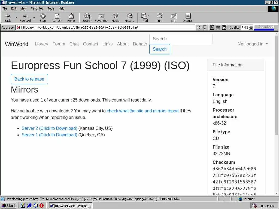
Task: Reload the page with the Refresh icon
Action: 57,18
